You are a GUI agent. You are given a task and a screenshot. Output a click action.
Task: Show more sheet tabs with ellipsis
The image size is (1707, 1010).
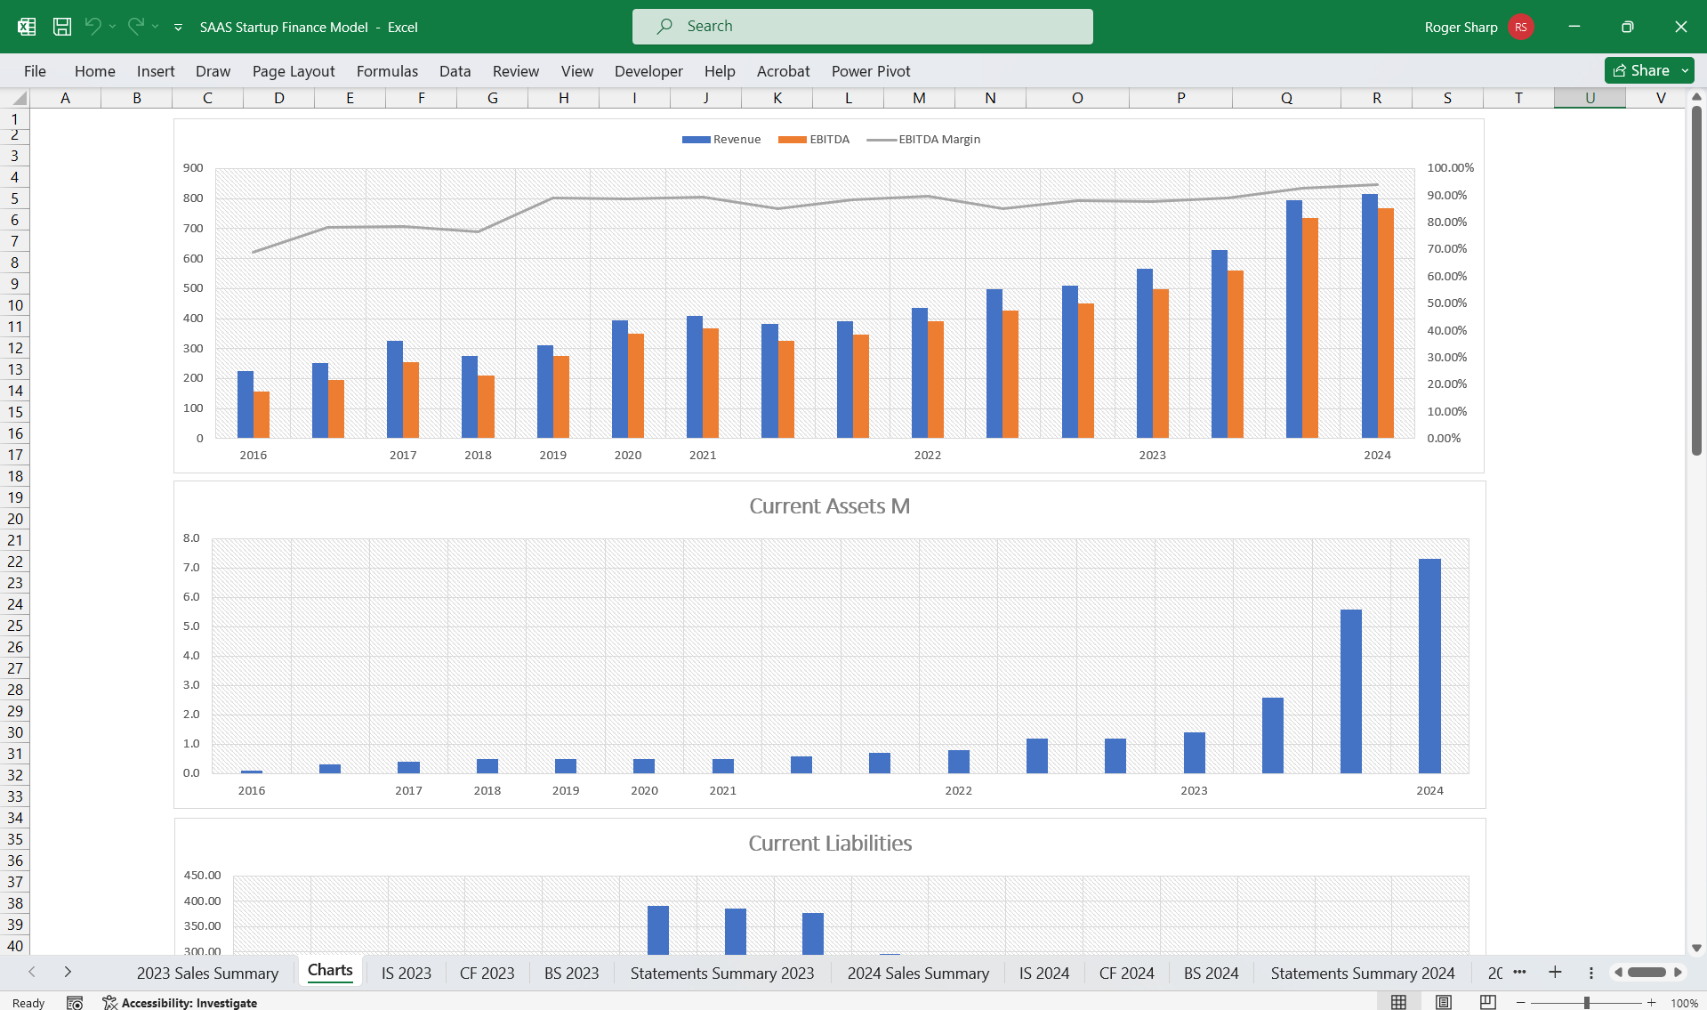point(1519,972)
